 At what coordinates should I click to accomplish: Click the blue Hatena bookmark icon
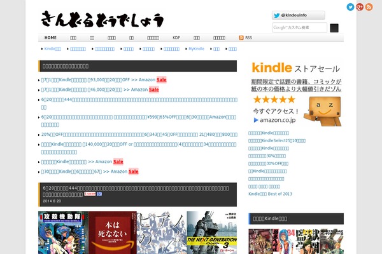tap(99, 194)
